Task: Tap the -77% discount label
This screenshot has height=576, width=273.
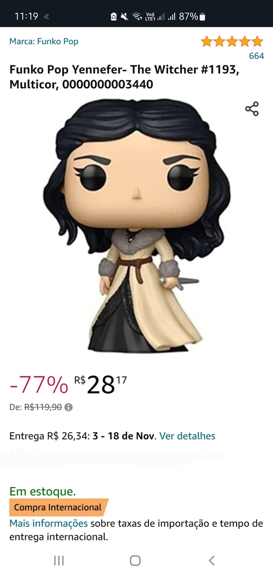Action: click(x=39, y=386)
